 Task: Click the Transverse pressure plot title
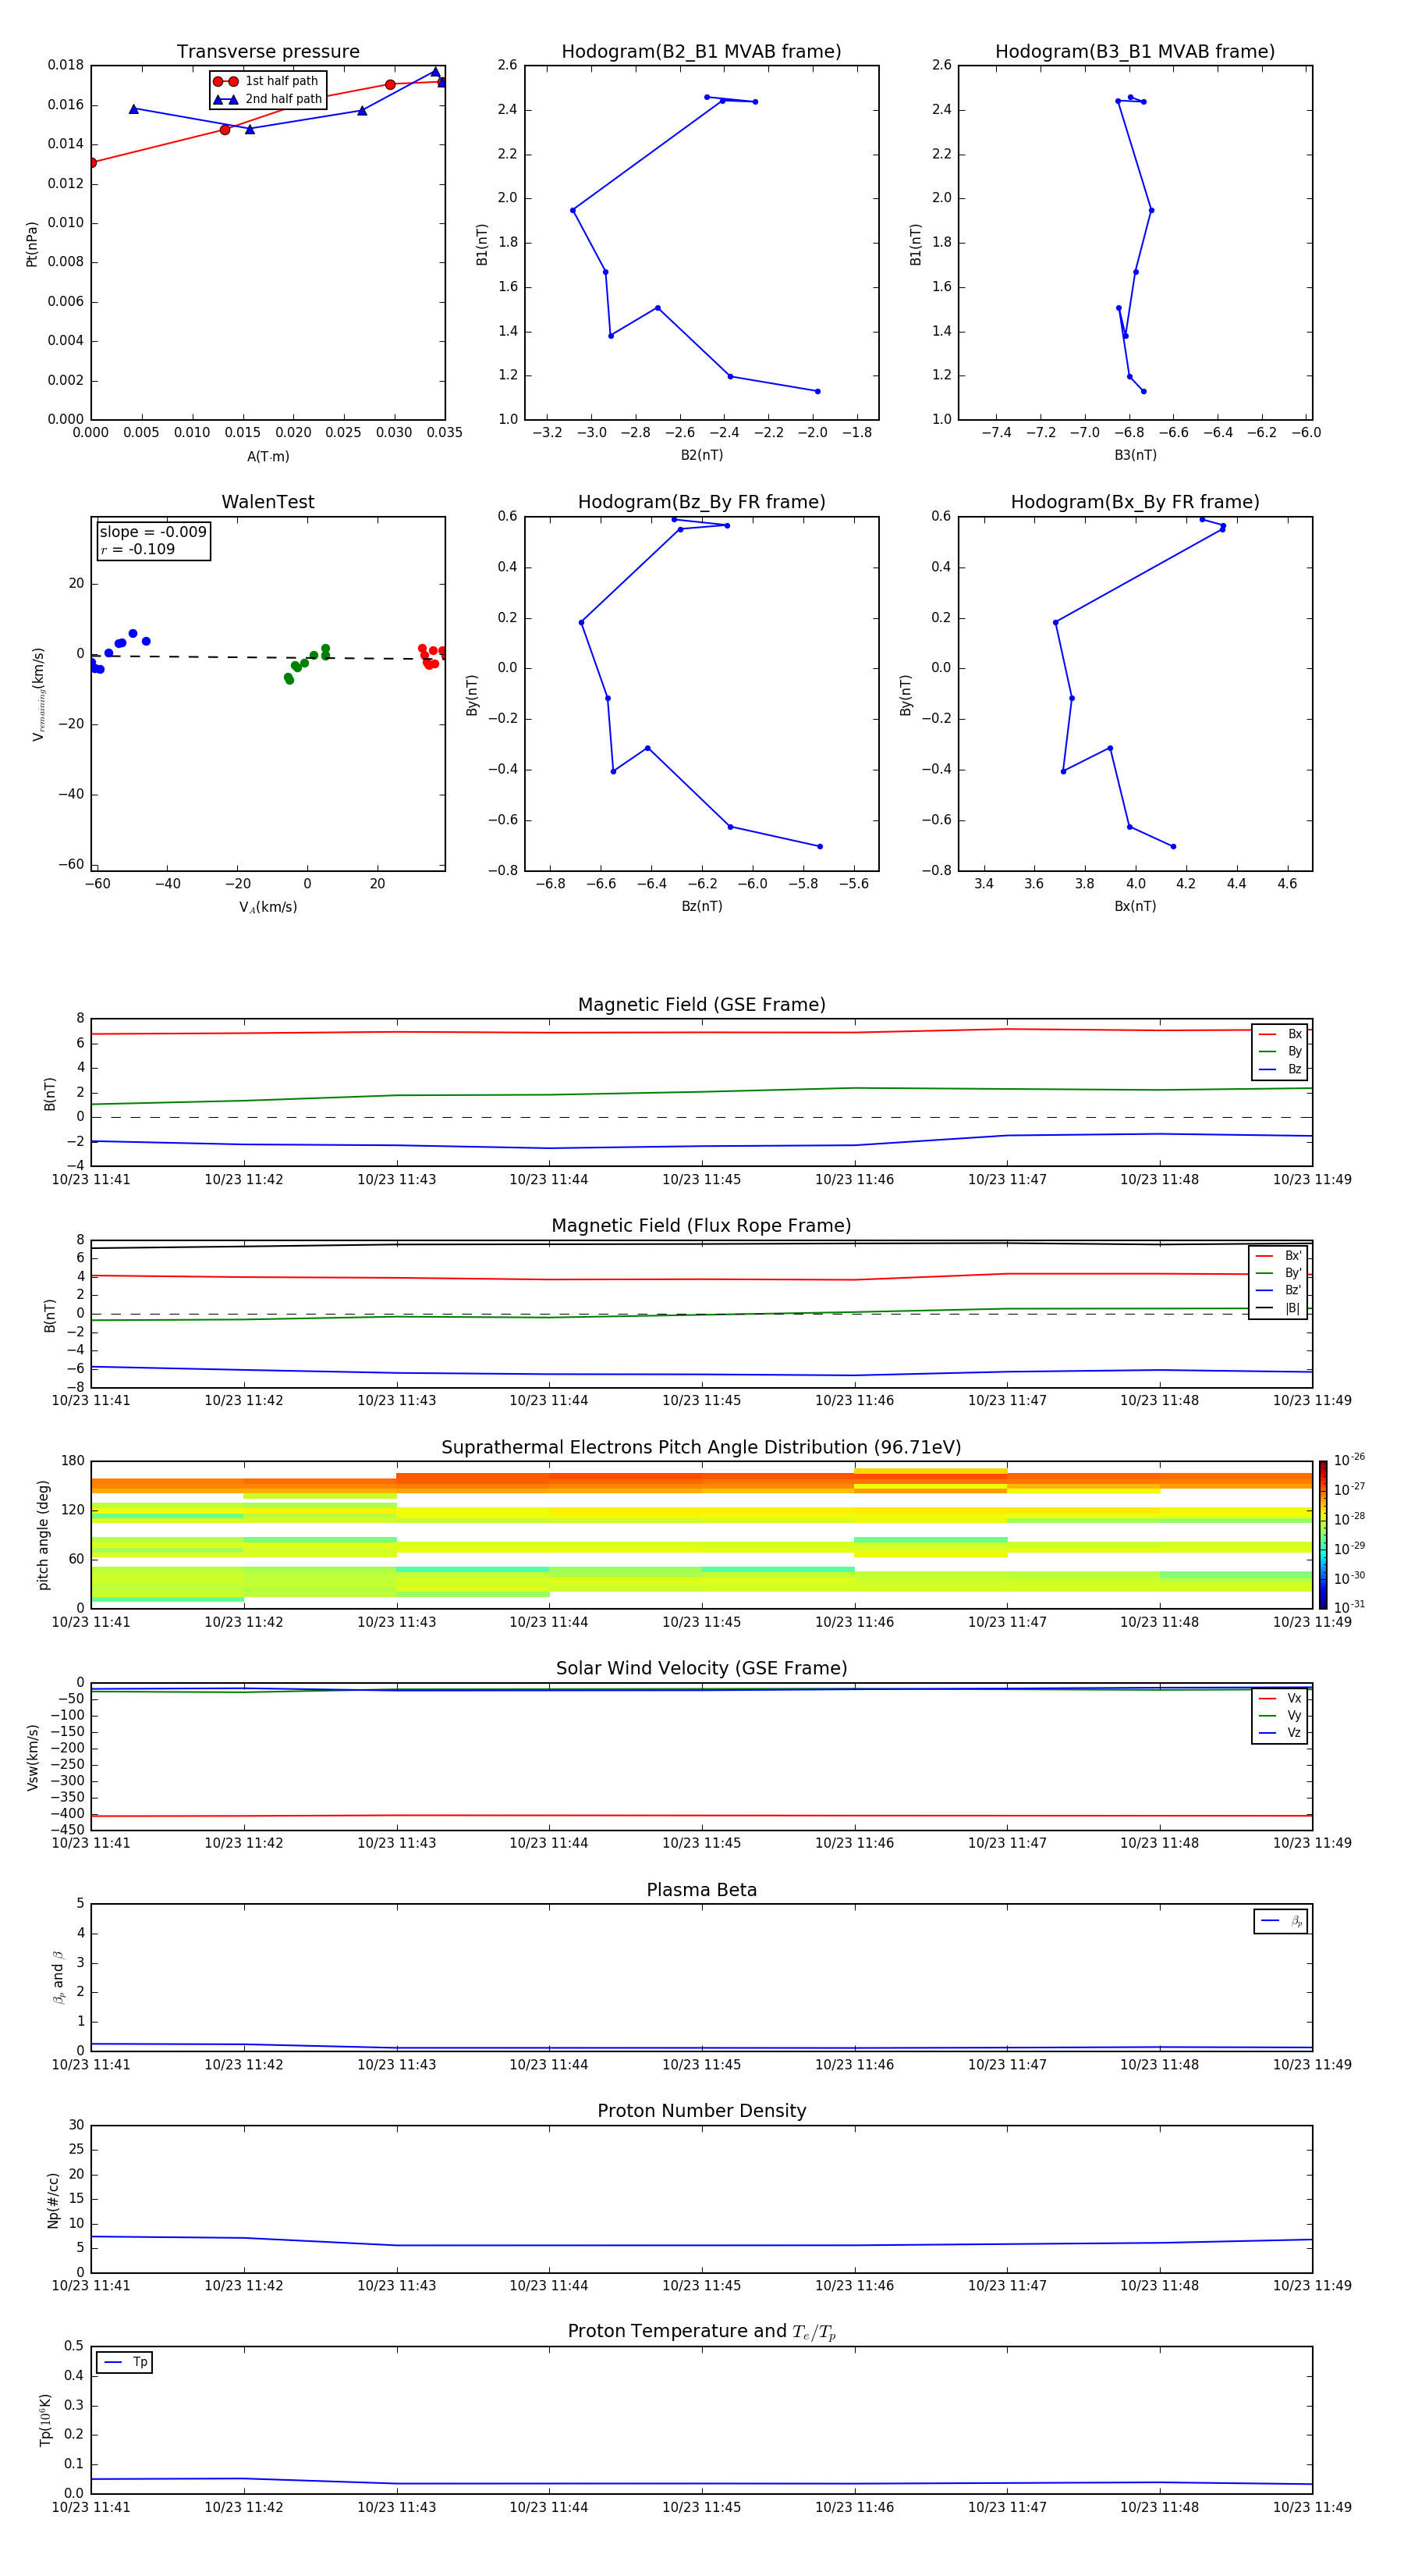tap(268, 52)
